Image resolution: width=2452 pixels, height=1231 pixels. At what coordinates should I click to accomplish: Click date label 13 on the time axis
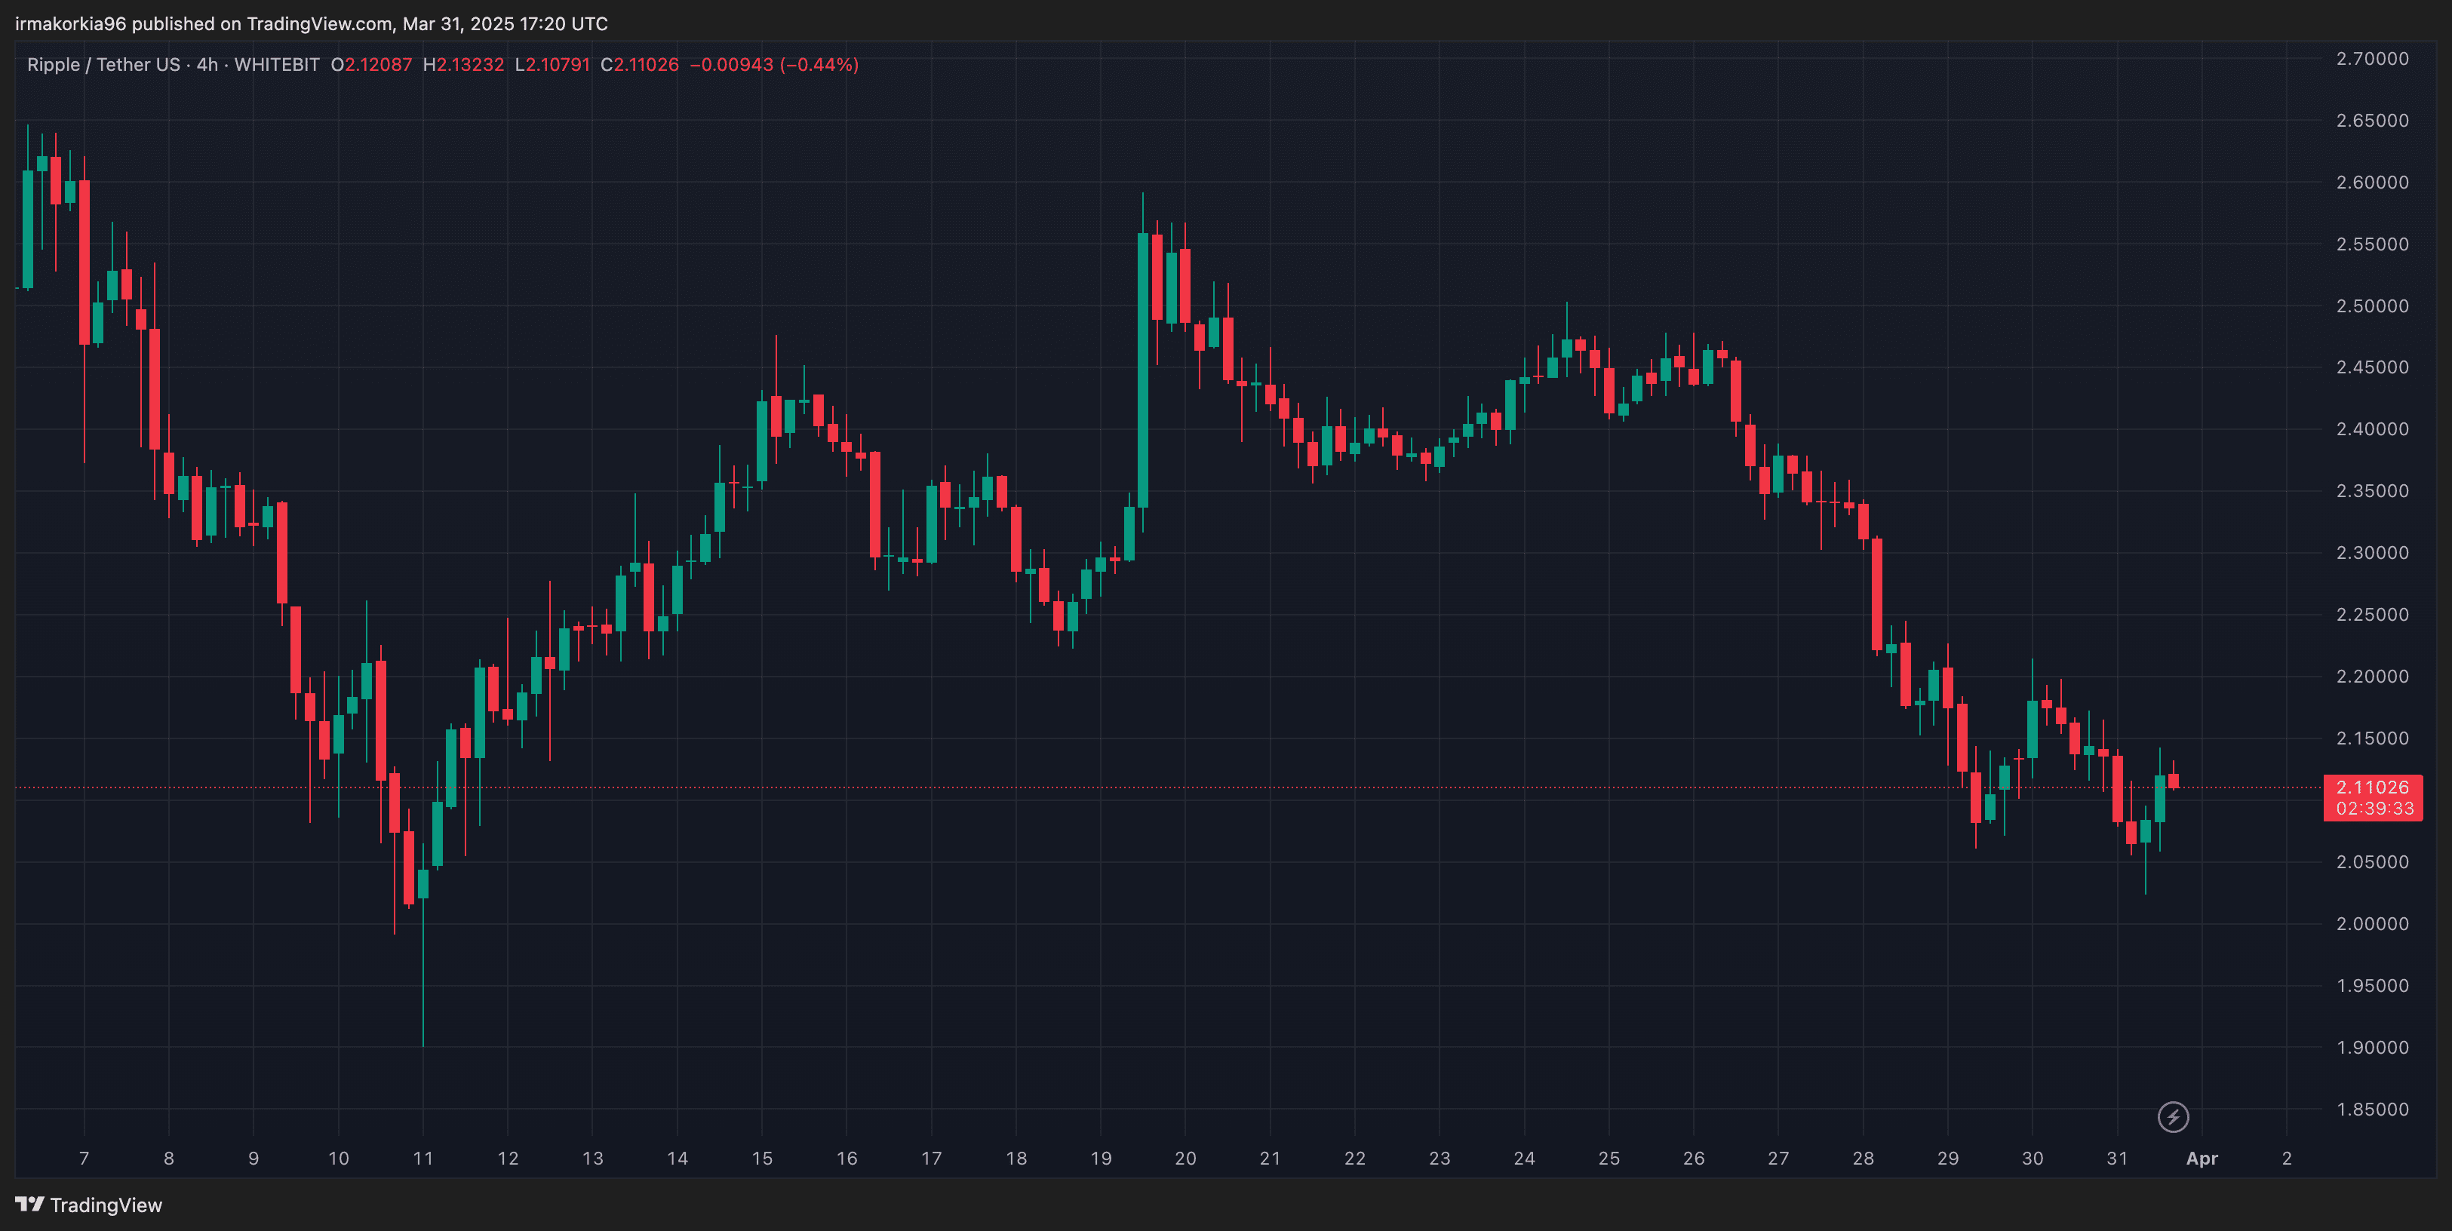coord(593,1159)
